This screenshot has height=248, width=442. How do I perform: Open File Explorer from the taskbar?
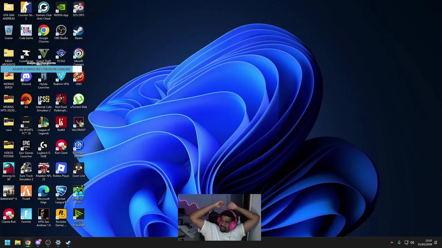(x=18, y=243)
